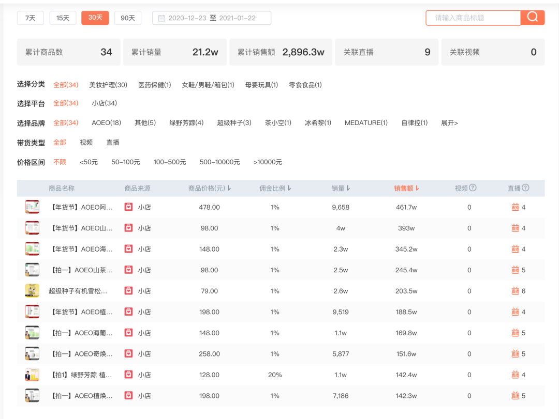Click the live broadcast icon in first row
The width and height of the screenshot is (559, 419).
point(515,207)
